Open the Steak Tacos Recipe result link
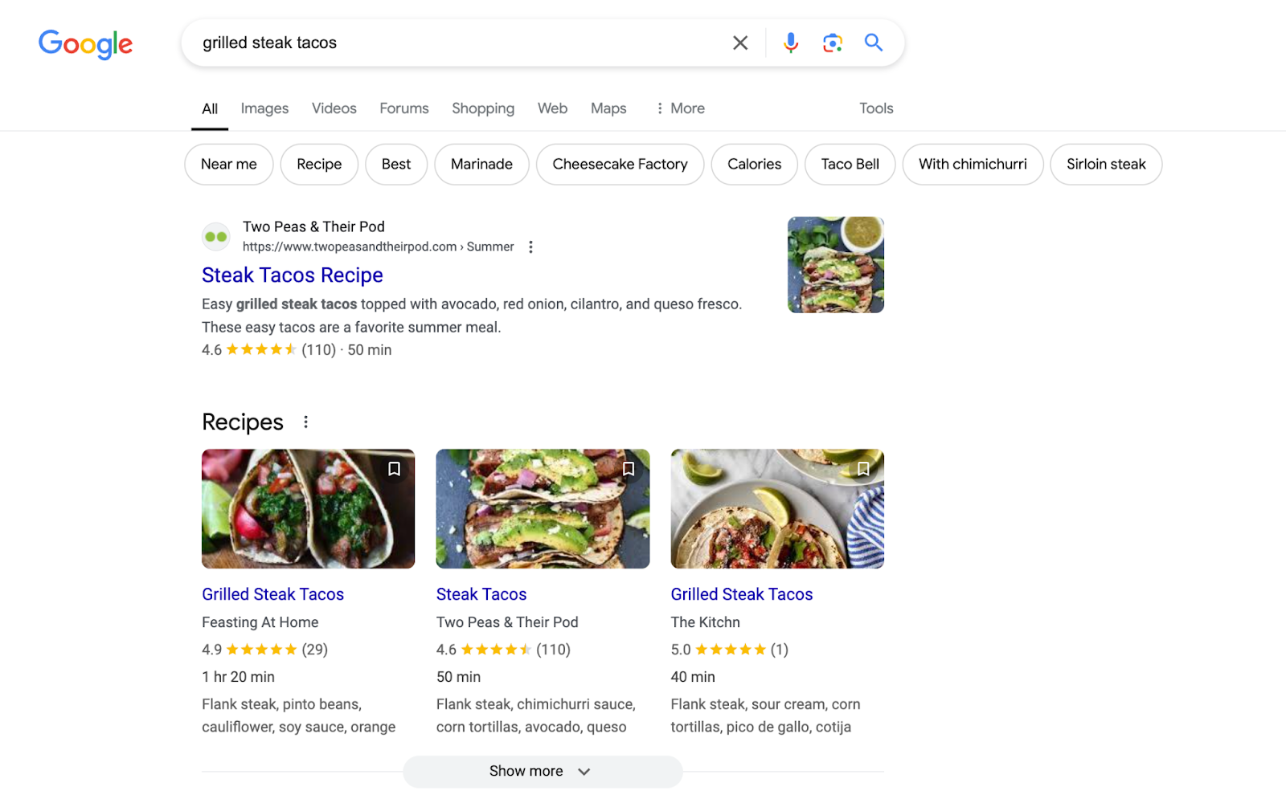The image size is (1286, 803). point(293,275)
